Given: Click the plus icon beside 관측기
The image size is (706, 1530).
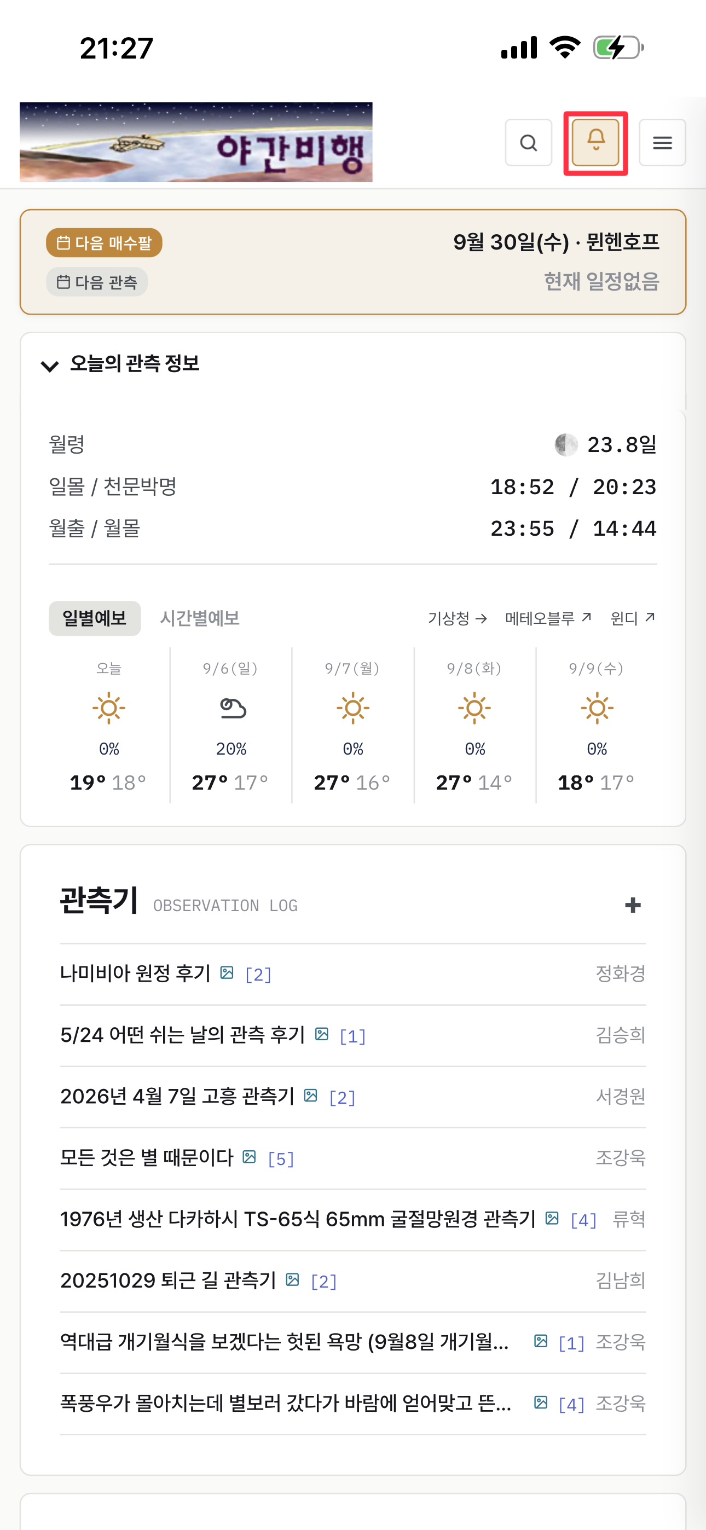Looking at the screenshot, I should coord(633,905).
